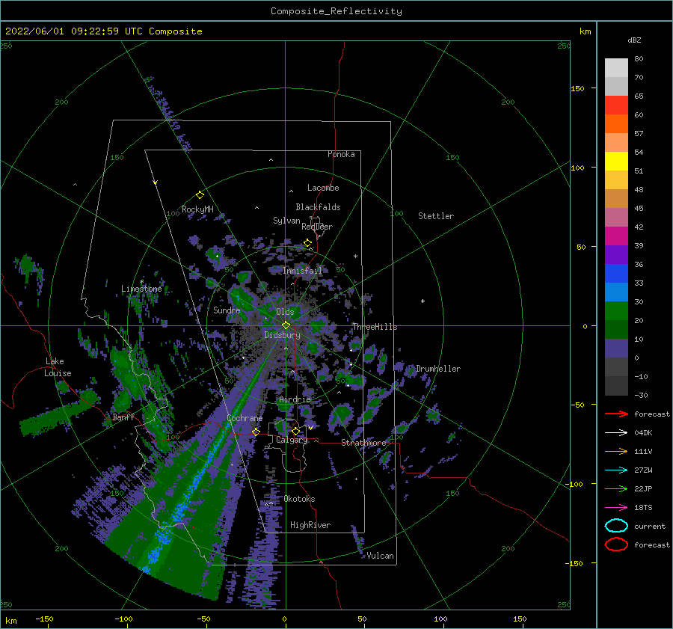Click the cyan current ellipse icon
673x629 pixels.
(x=616, y=526)
